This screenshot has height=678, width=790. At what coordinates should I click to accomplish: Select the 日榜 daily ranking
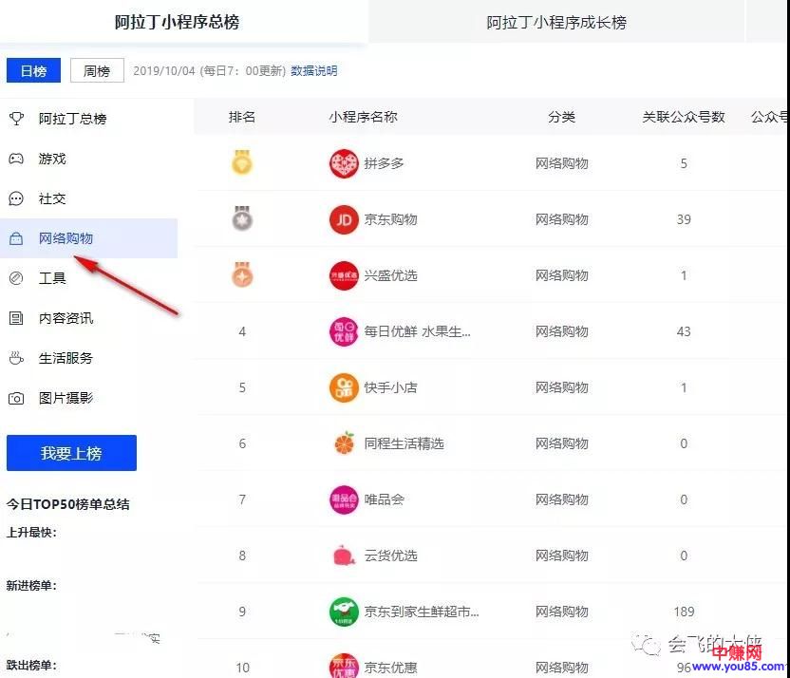33,70
